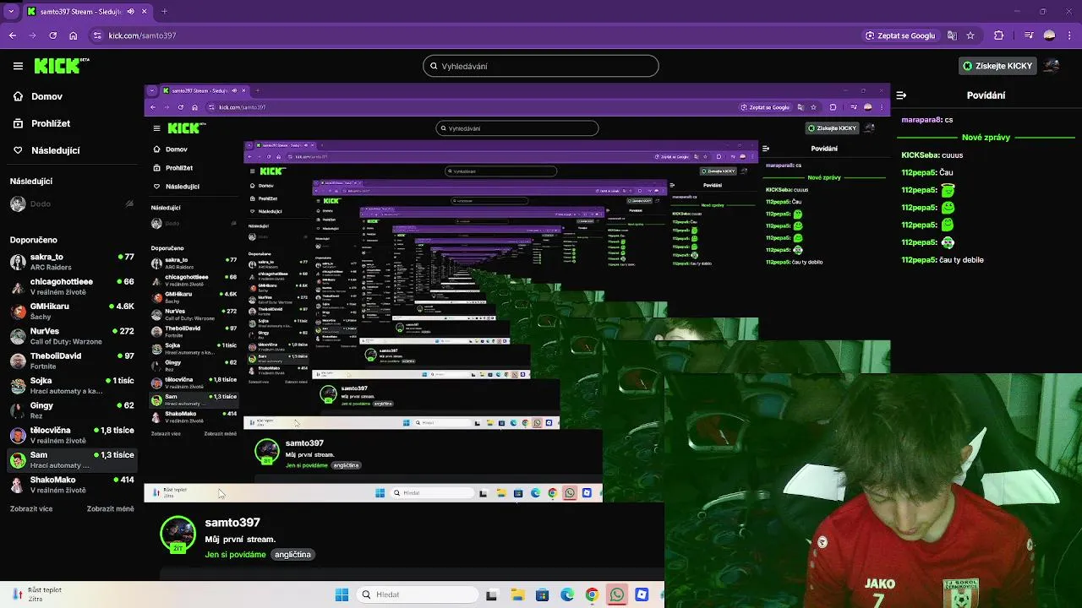Image resolution: width=1082 pixels, height=608 pixels.
Task: Open the Růst teplot weather widget
Action: 38,594
